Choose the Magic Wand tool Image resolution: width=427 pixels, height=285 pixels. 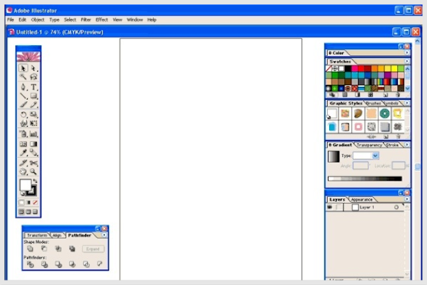click(x=23, y=76)
